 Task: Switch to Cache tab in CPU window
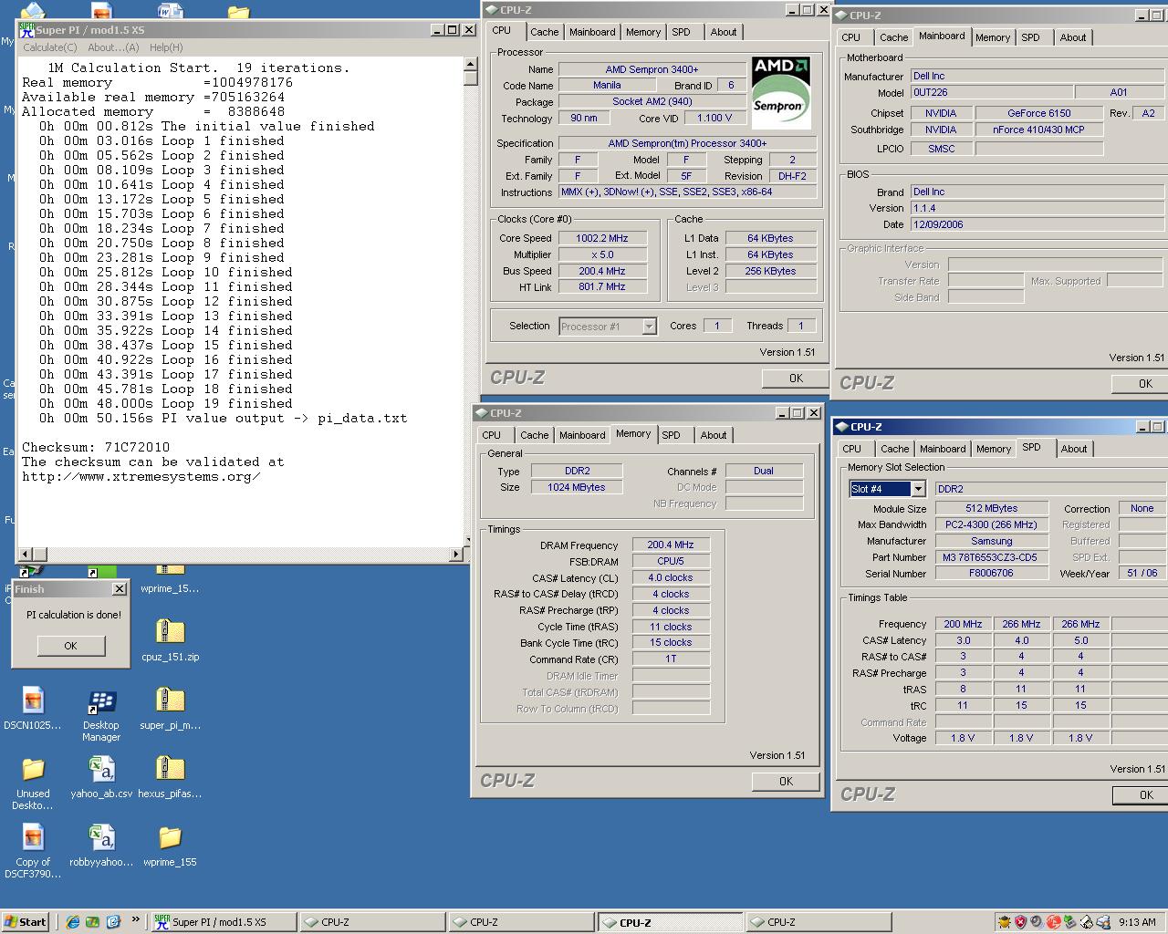coord(544,32)
